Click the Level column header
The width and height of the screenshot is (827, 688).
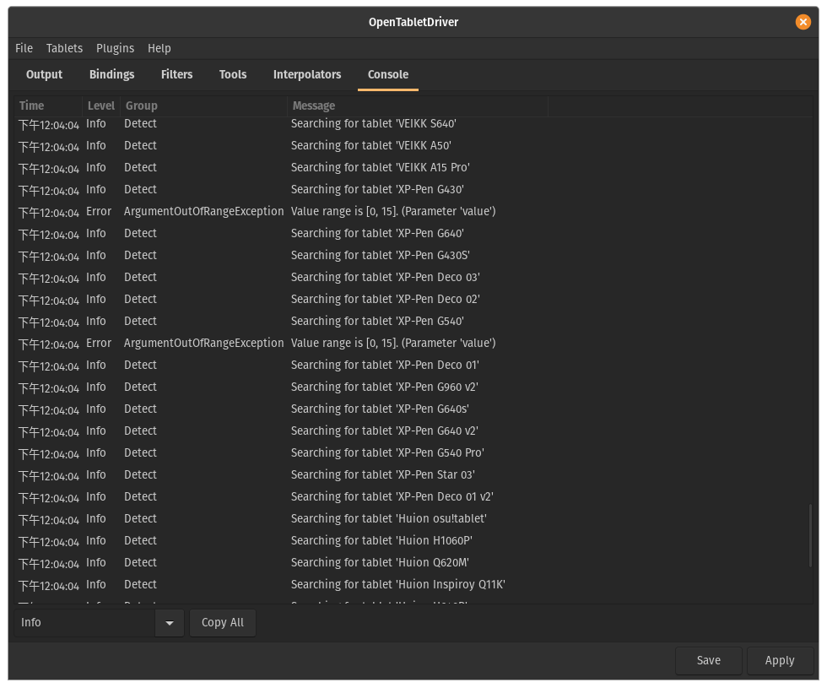(x=101, y=106)
